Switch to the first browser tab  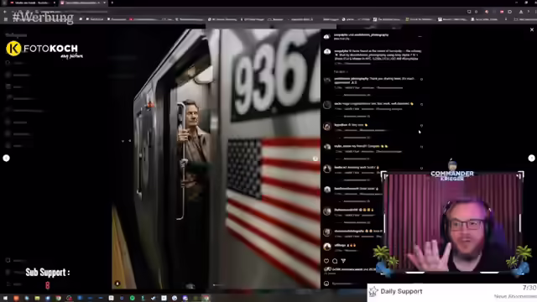32,3
